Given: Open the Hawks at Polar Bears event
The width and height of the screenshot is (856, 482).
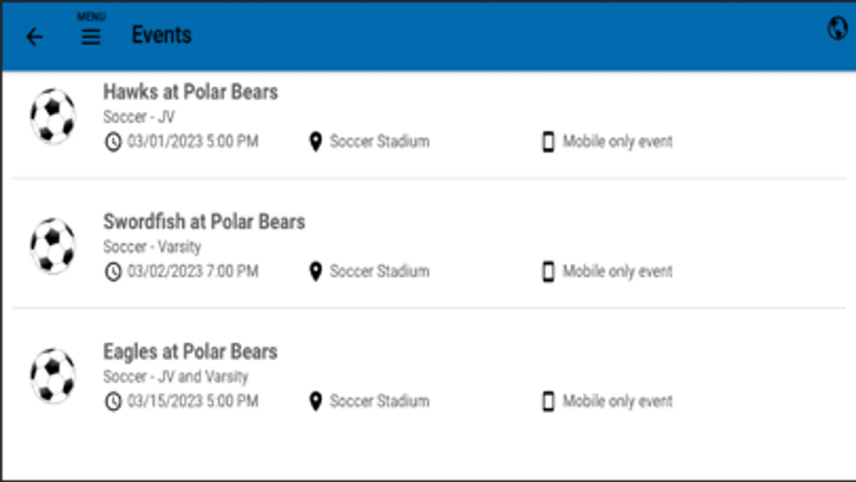Looking at the screenshot, I should [x=191, y=92].
